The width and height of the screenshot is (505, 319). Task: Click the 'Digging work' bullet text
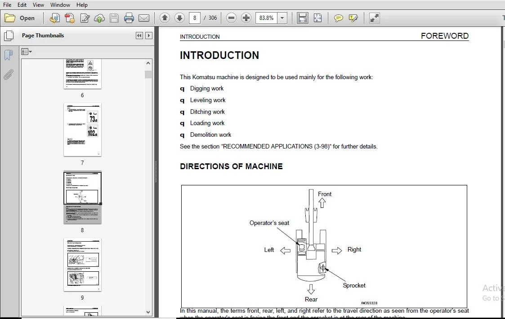pyautogui.click(x=207, y=88)
